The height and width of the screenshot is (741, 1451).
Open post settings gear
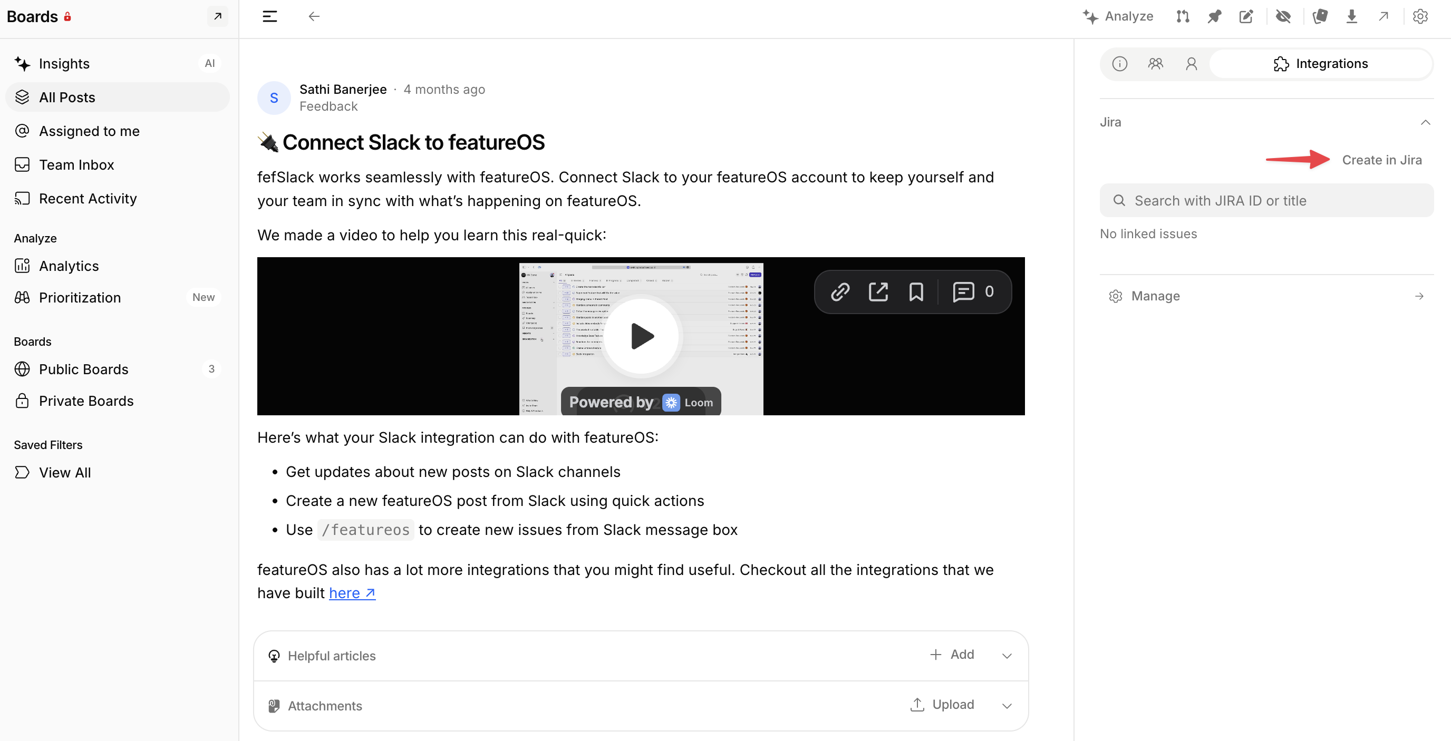tap(1420, 16)
